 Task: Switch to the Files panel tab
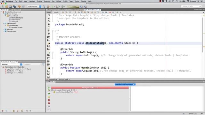click(11, 10)
